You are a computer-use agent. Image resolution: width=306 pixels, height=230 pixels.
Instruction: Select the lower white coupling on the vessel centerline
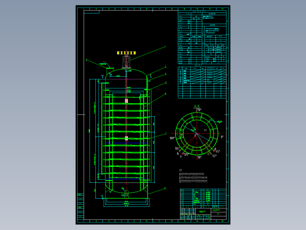127,139
